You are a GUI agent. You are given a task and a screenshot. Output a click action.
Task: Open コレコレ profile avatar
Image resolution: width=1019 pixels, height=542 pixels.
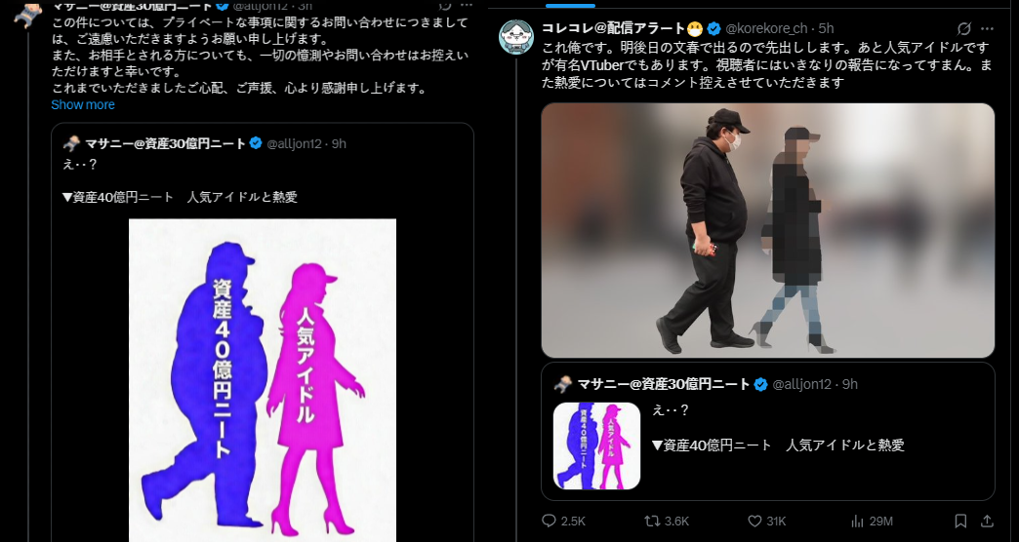516,37
